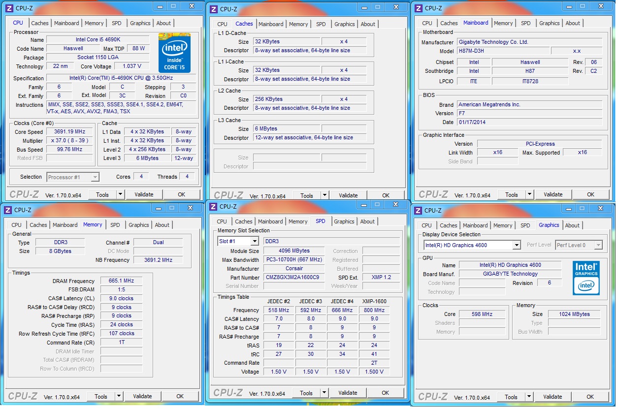Click the 12-way set associative descriptor field

tap(310, 137)
